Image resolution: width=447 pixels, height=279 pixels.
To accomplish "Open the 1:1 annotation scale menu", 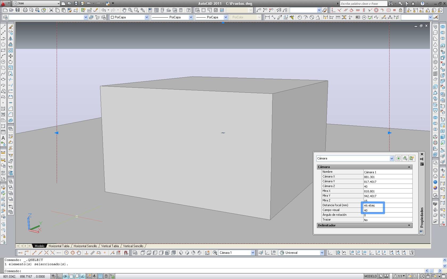I will (400, 276).
